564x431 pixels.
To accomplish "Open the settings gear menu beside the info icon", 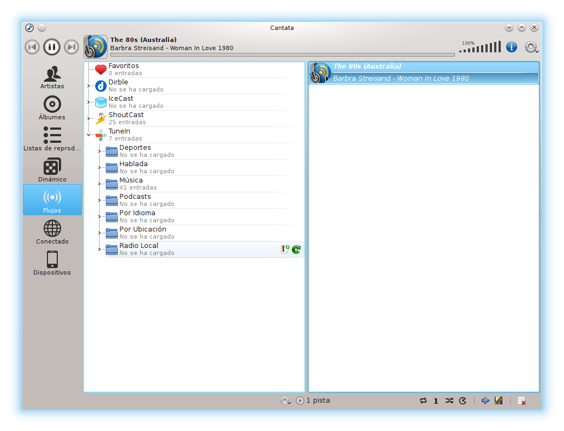I will pyautogui.click(x=531, y=47).
